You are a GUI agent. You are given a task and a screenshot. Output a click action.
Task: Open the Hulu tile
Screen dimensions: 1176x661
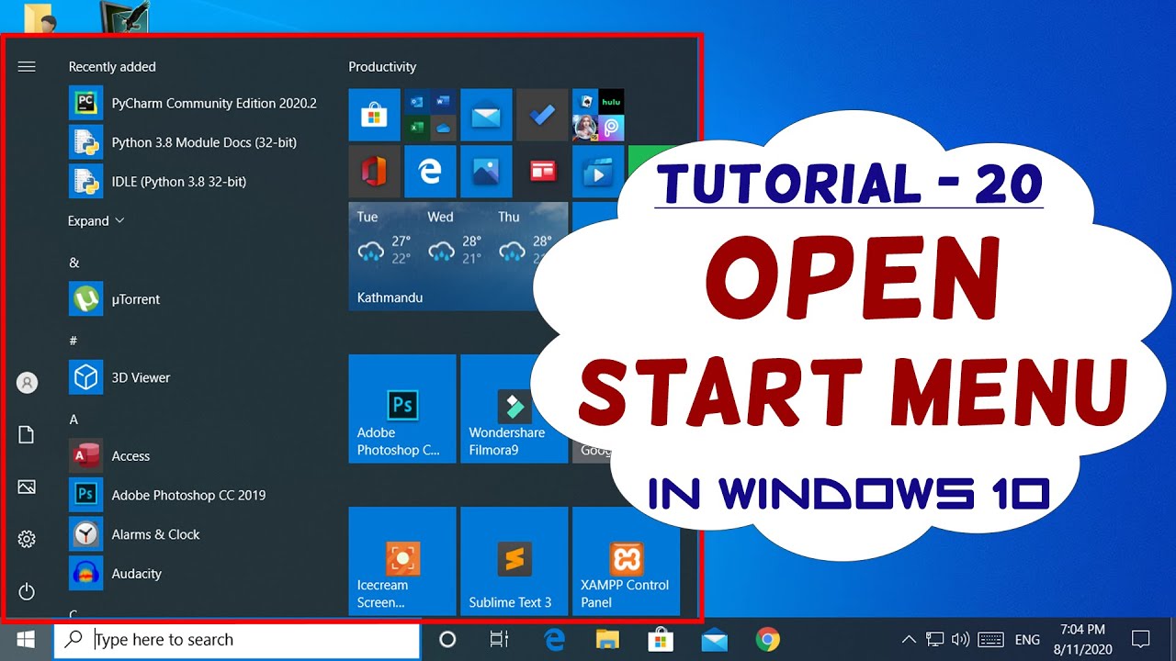pos(611,101)
